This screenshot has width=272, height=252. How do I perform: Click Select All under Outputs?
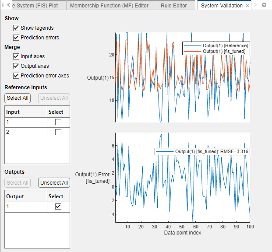coord(18,183)
